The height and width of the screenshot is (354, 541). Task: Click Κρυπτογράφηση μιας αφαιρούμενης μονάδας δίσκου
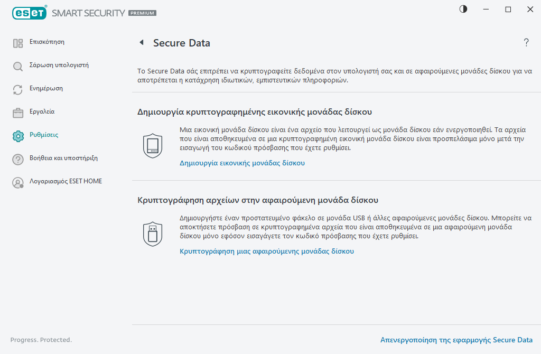(x=267, y=252)
